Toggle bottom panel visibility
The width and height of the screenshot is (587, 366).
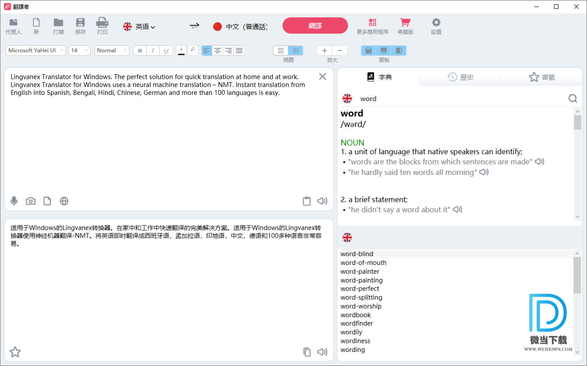[384, 51]
